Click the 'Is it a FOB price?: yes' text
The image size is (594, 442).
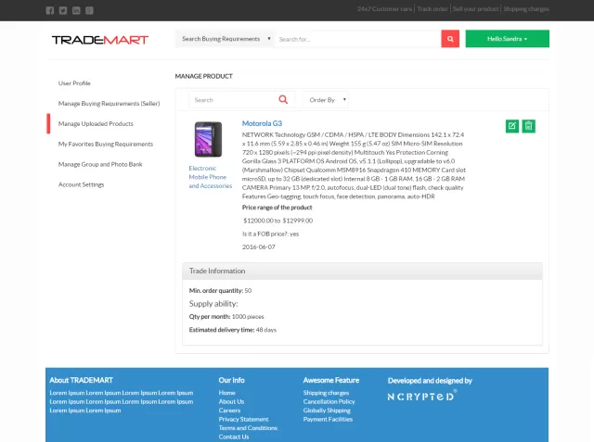pos(270,234)
